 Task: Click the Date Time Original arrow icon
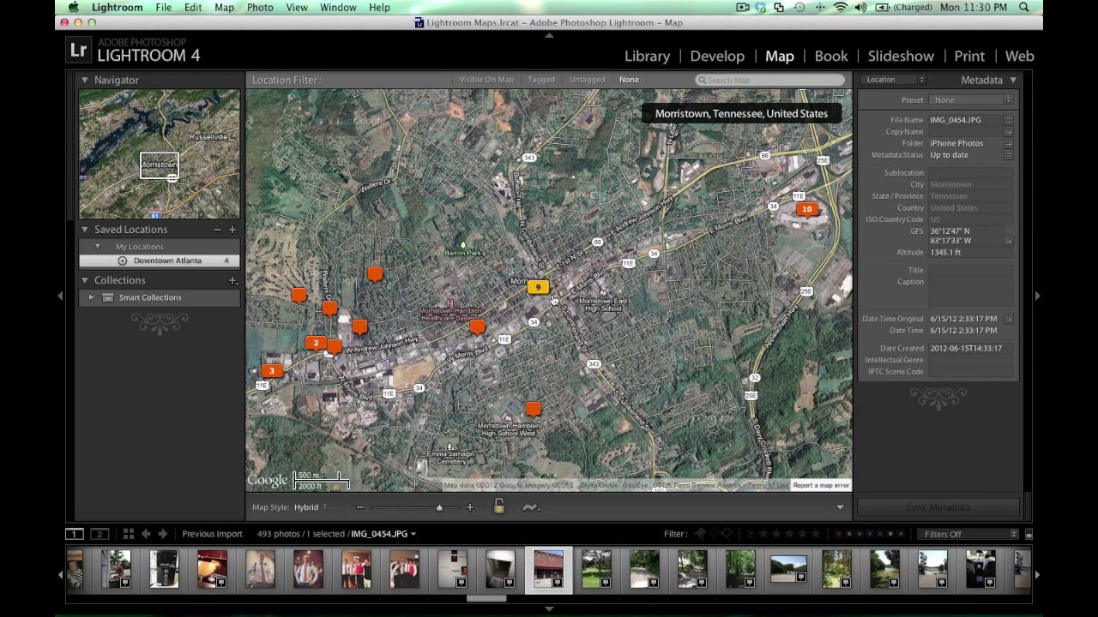tap(1008, 319)
